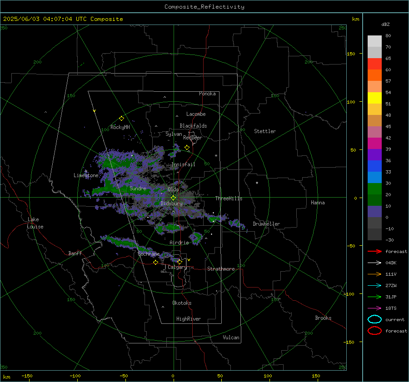Click the Limestone label
The height and width of the screenshot is (382, 409).
pos(86,175)
